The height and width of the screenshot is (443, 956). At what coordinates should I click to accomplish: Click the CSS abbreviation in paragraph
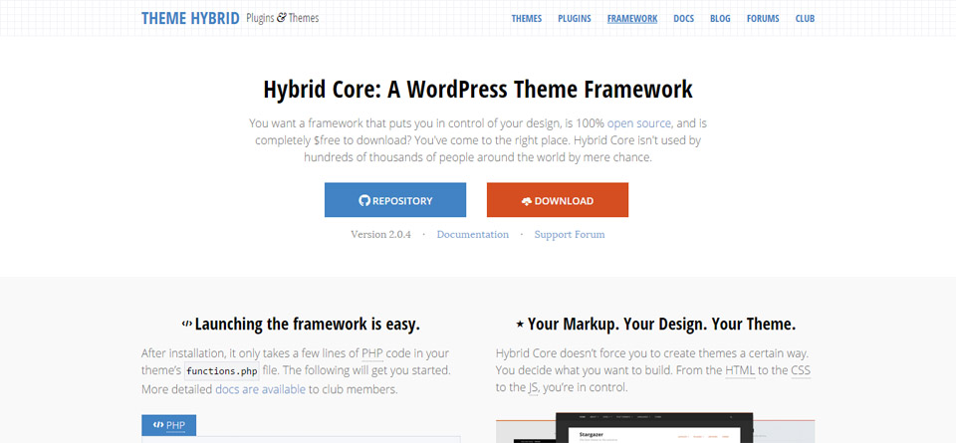click(x=801, y=370)
